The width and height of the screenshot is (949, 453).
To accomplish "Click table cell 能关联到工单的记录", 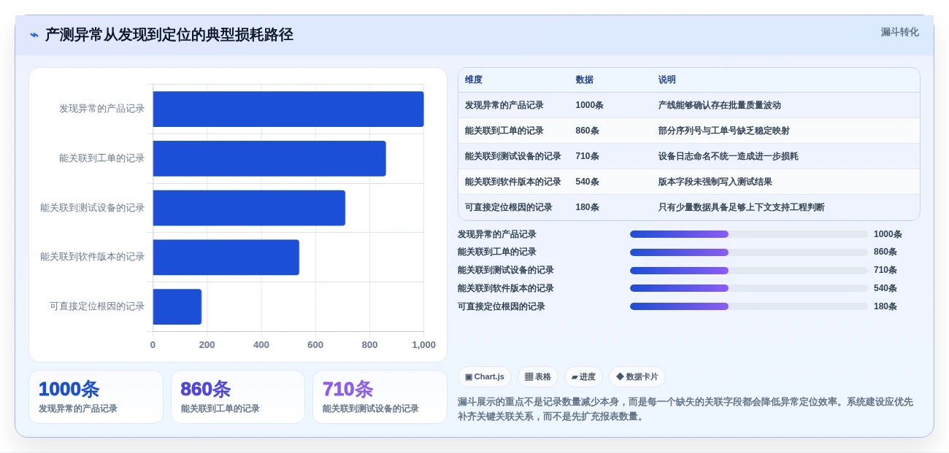I will tap(504, 131).
